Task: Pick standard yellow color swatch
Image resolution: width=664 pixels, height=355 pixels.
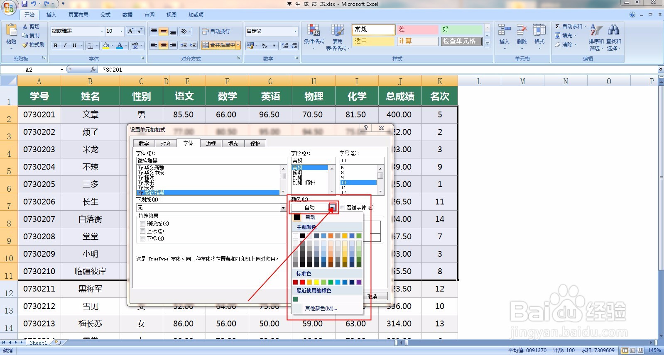Action: click(316, 282)
